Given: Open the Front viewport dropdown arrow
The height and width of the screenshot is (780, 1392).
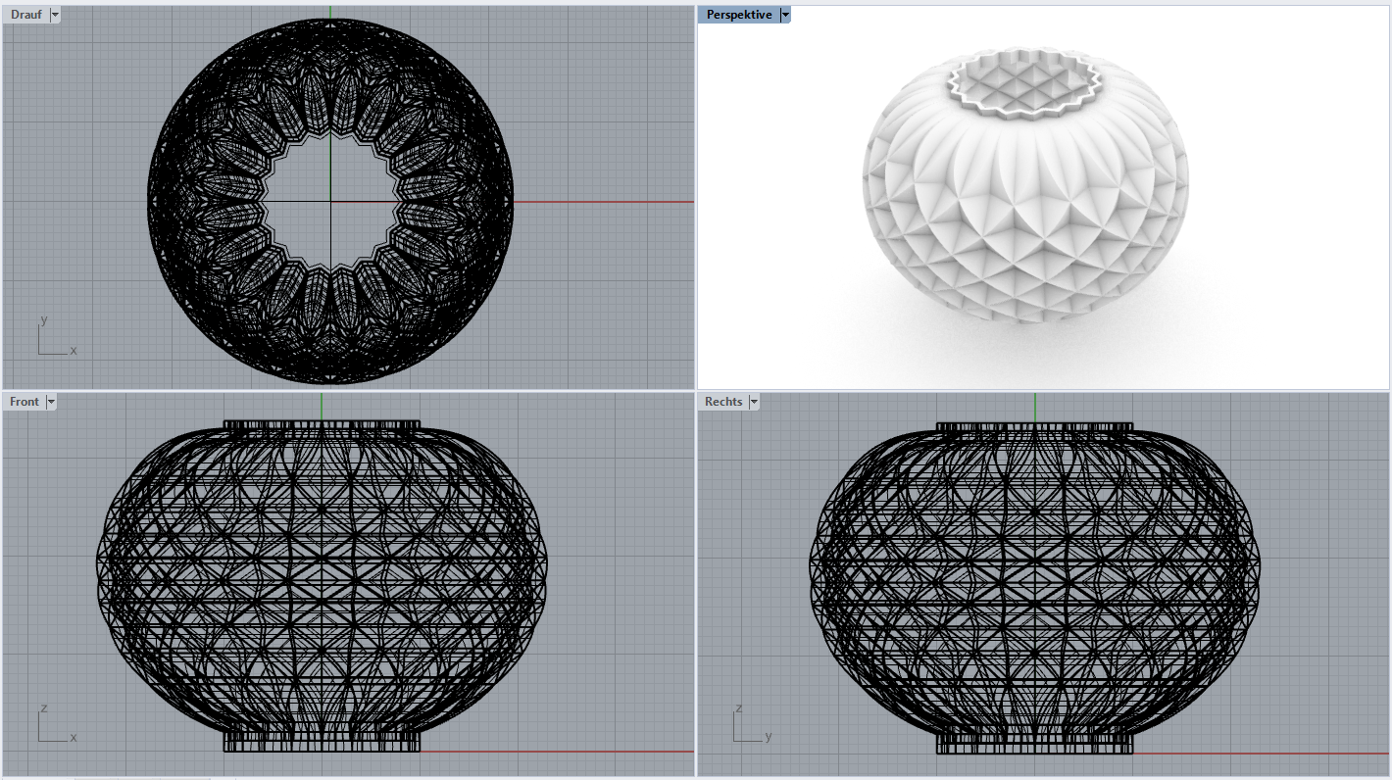Looking at the screenshot, I should point(51,402).
